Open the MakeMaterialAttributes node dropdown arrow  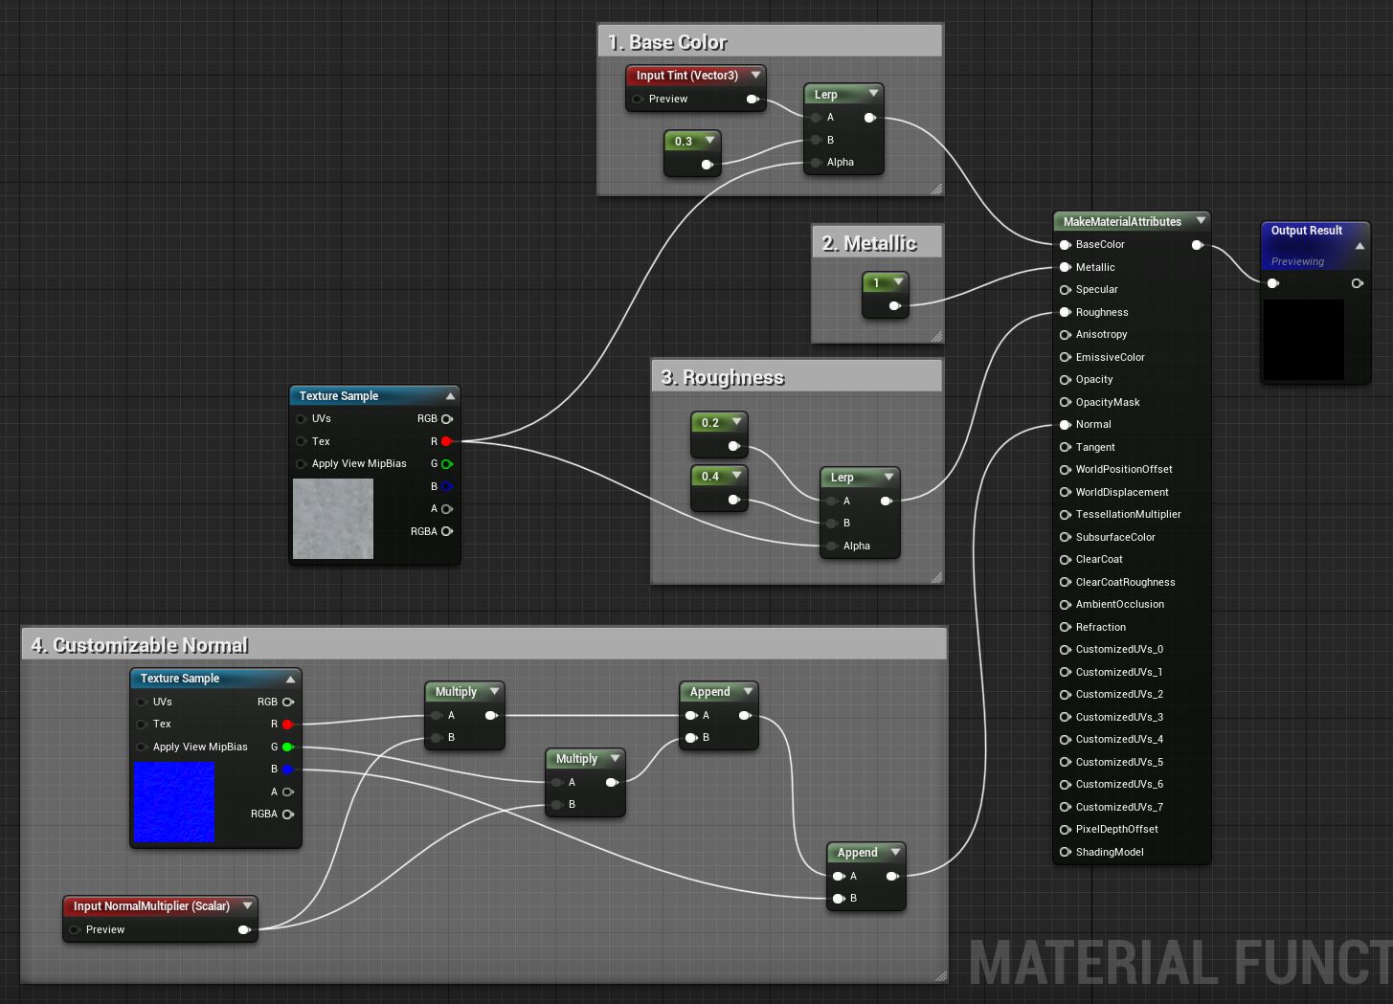coord(1201,221)
